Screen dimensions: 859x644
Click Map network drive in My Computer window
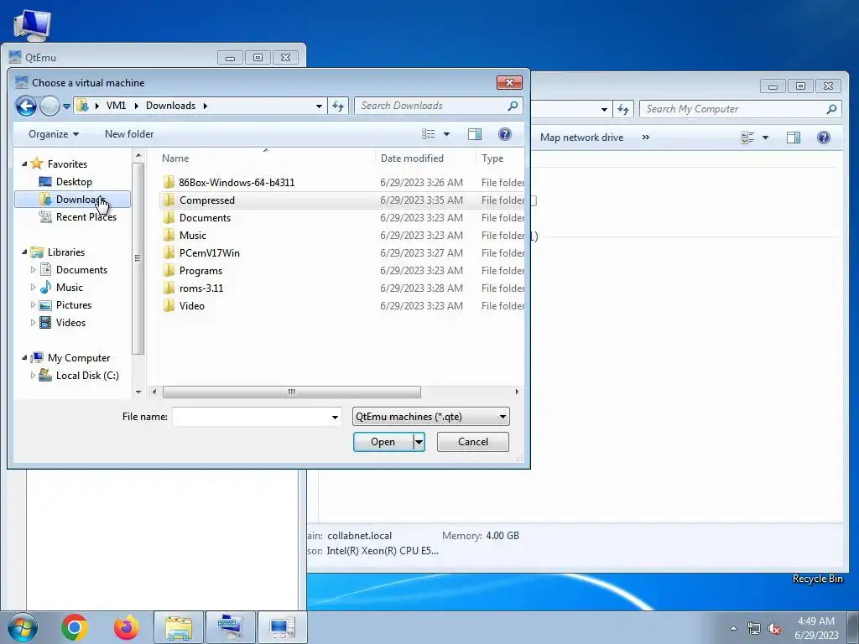(582, 138)
